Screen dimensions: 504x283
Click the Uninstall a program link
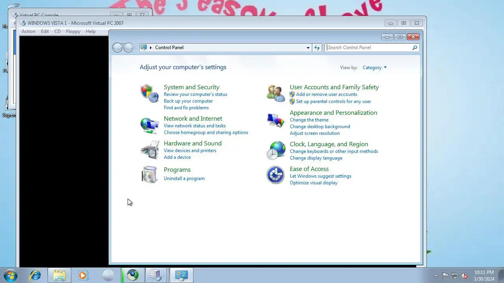click(x=184, y=178)
